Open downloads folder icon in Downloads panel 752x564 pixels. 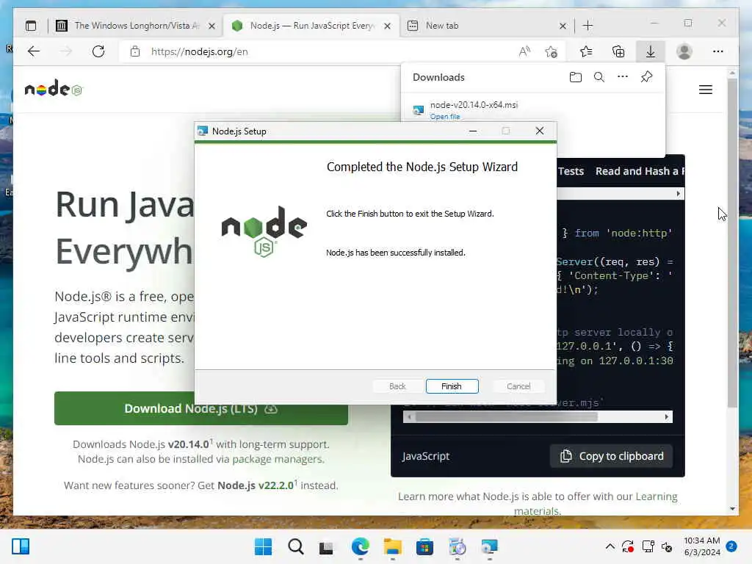point(576,77)
